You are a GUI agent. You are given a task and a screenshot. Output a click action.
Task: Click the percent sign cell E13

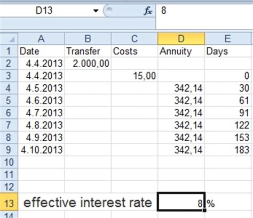click(228, 202)
